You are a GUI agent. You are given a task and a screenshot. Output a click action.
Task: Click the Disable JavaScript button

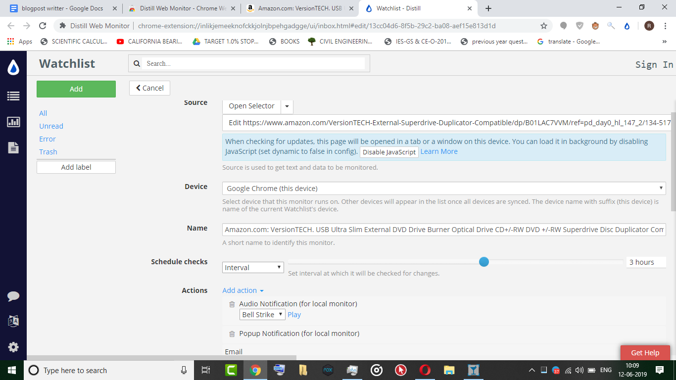389,152
